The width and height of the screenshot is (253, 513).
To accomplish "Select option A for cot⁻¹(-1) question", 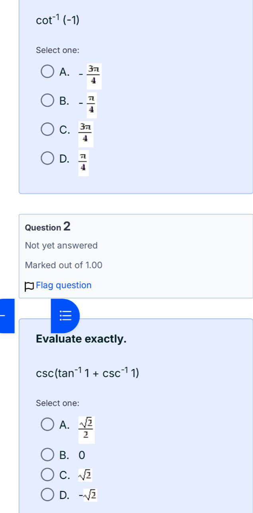I will 47,71.
